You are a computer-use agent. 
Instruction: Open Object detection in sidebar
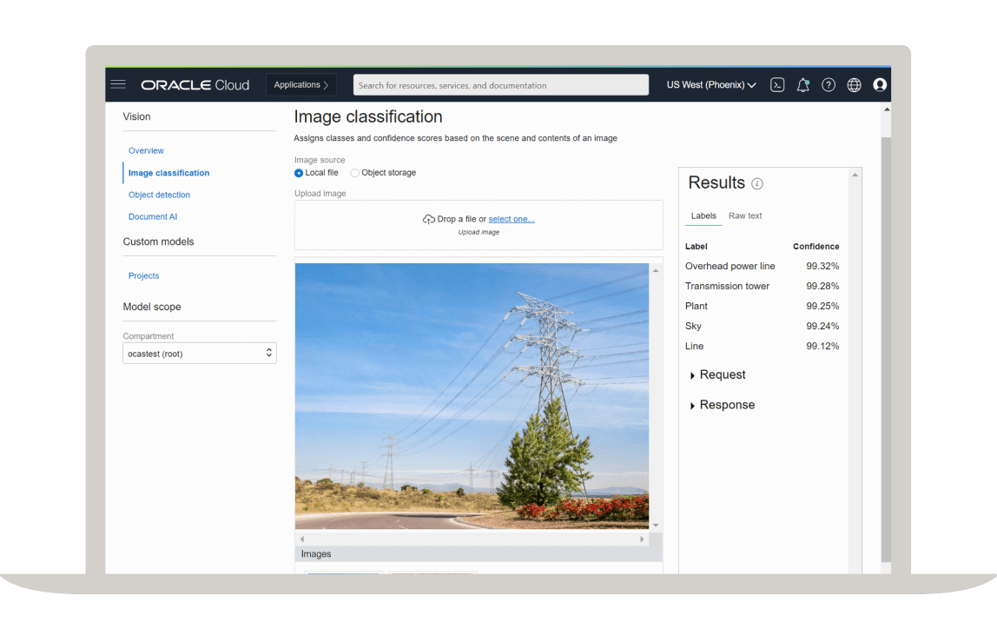click(159, 195)
